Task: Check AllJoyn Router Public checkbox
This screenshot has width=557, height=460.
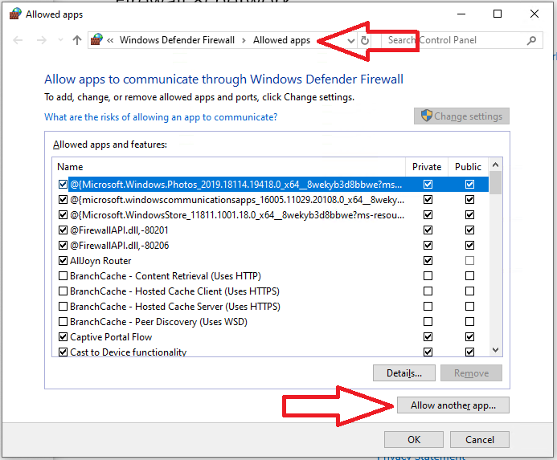Action: pos(469,261)
